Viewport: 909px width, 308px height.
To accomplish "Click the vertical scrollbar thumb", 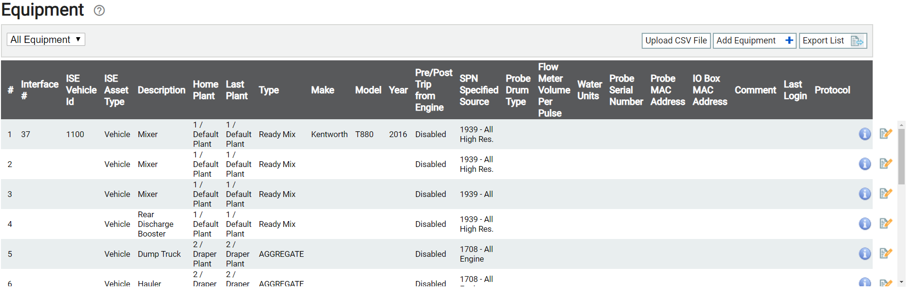I will [x=901, y=157].
